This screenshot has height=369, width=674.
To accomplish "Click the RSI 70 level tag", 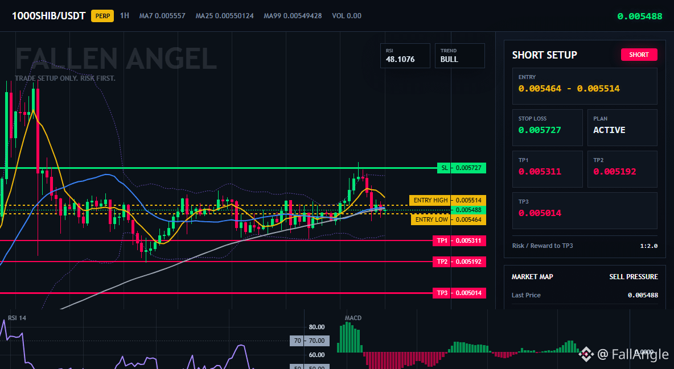I will click(310, 341).
